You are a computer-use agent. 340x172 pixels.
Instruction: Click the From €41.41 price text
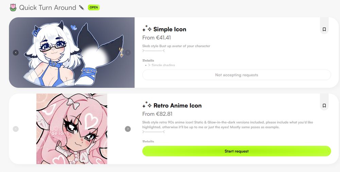(x=156, y=38)
